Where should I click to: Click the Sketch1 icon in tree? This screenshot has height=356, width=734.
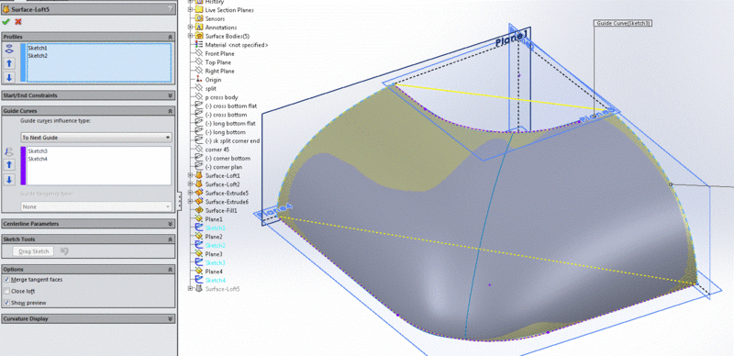198,228
